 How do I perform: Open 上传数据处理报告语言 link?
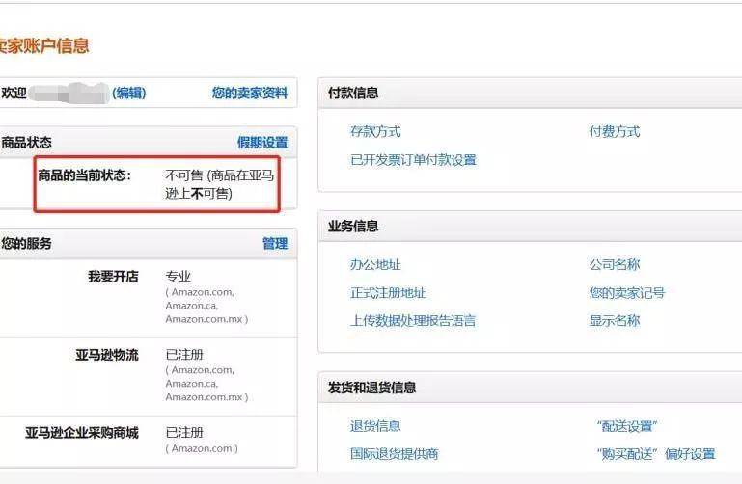[413, 321]
